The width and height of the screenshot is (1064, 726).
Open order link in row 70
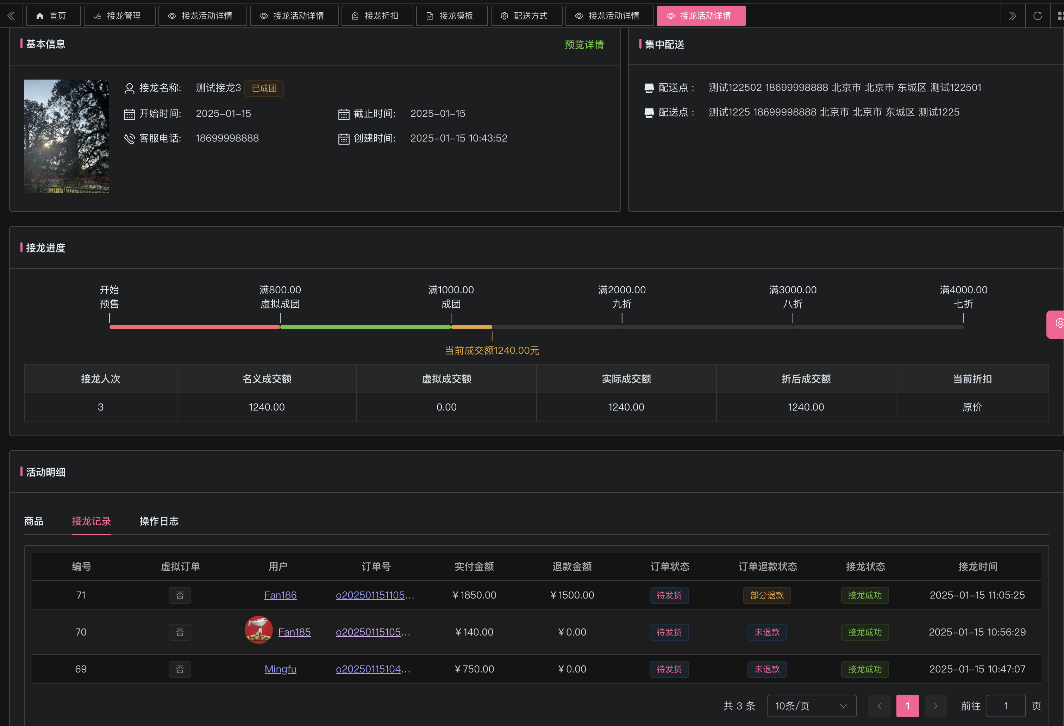373,632
